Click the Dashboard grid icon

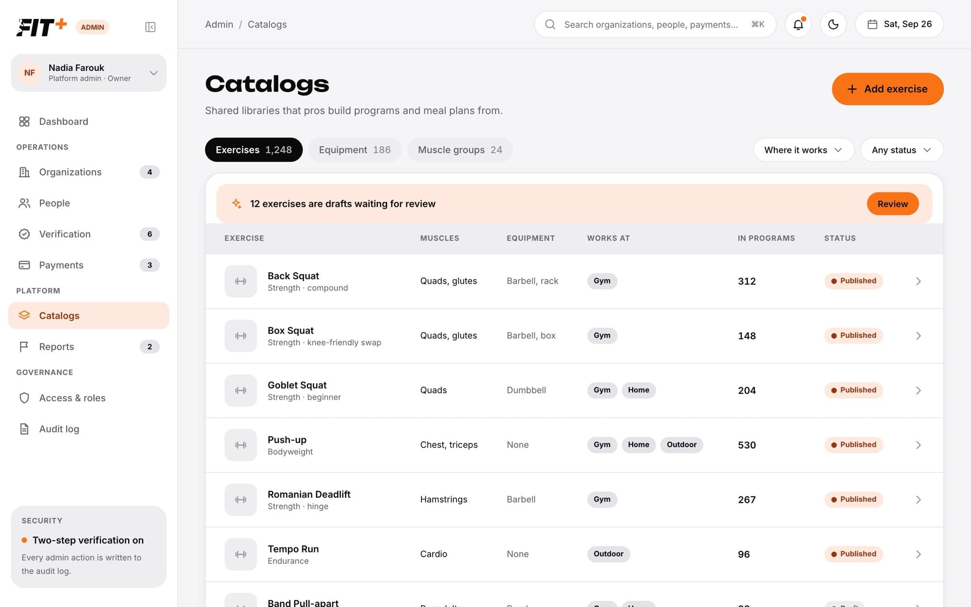(24, 121)
